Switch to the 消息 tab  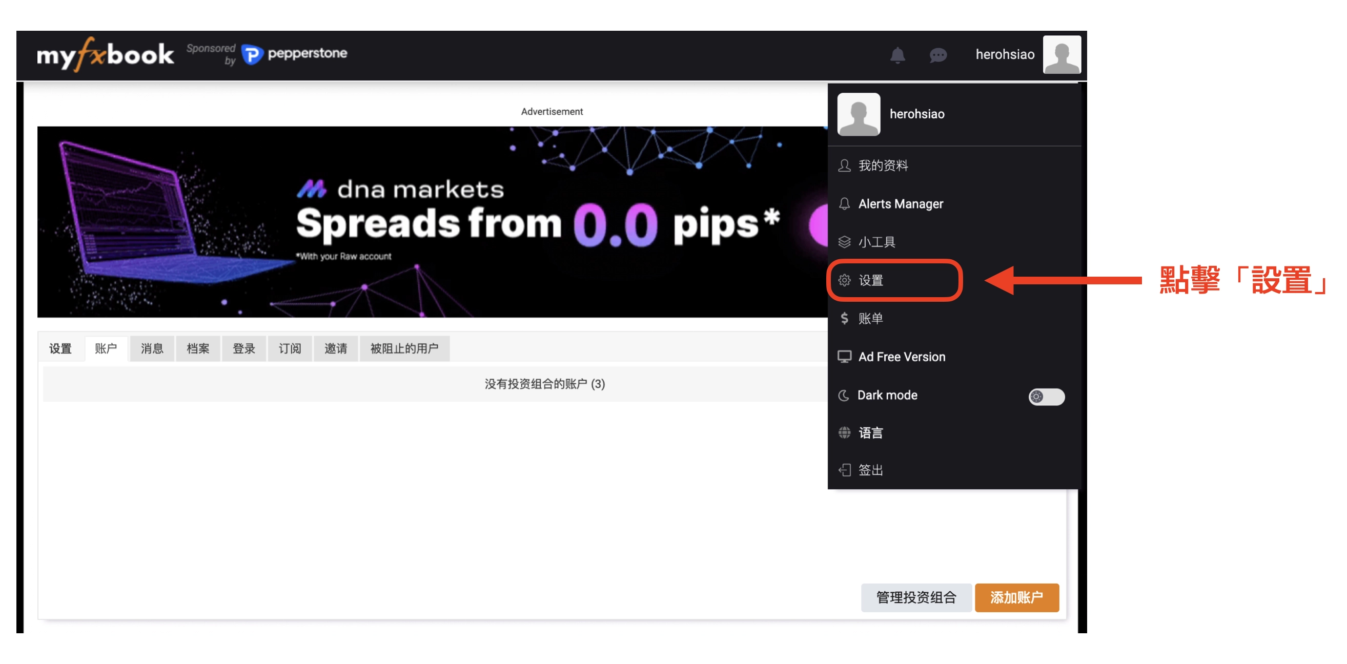pyautogui.click(x=152, y=348)
